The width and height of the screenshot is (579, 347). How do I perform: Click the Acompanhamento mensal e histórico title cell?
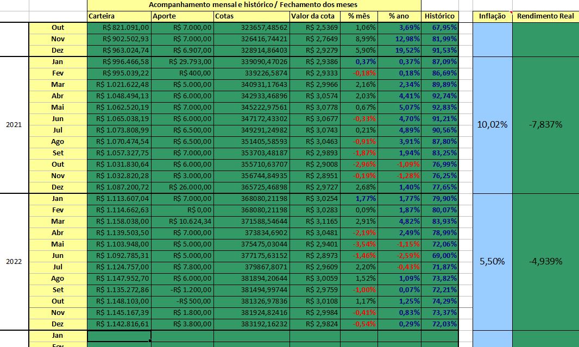click(x=254, y=5)
